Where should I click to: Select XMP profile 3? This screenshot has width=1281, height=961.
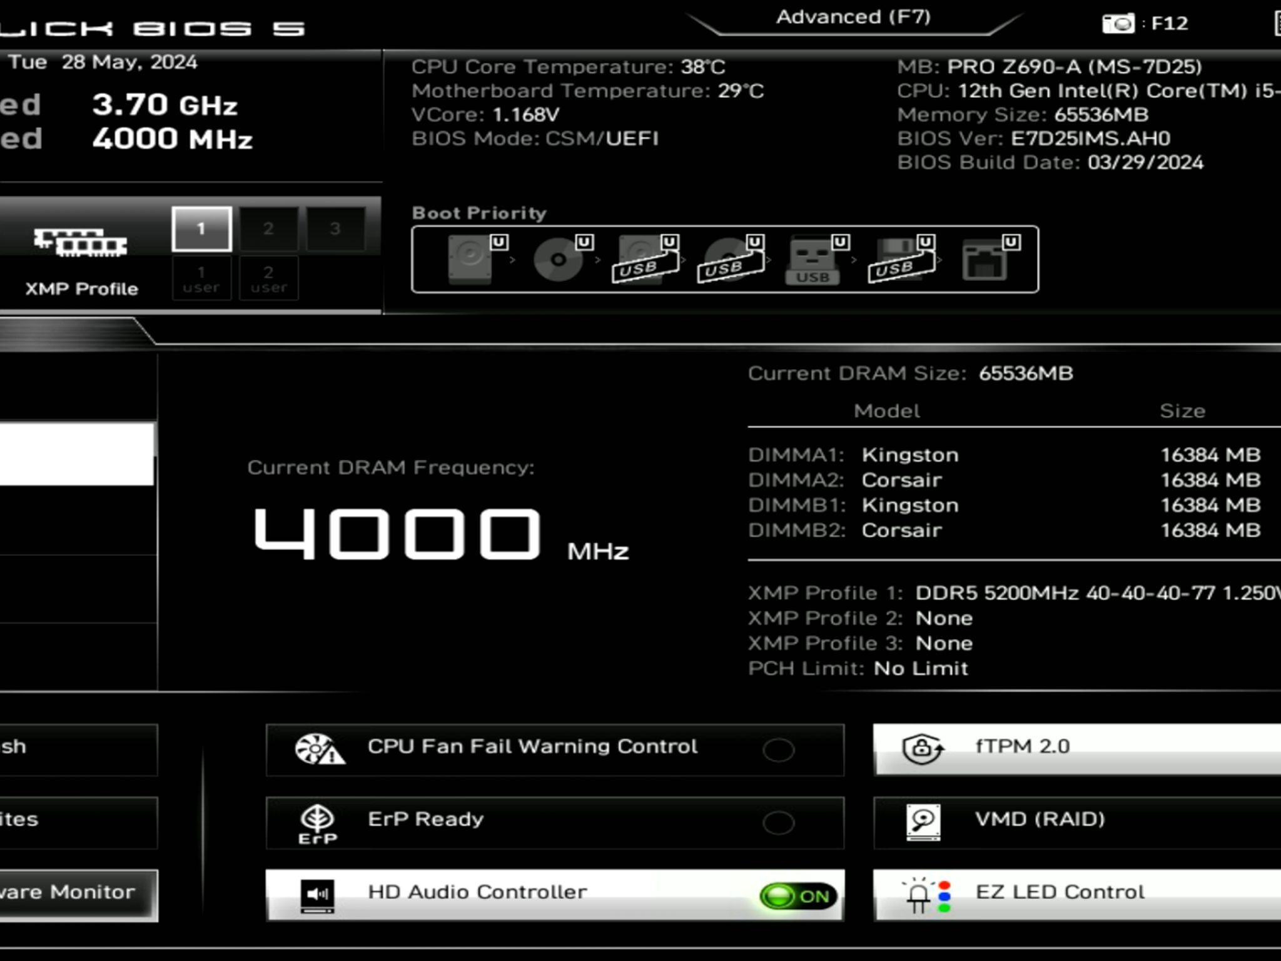335,229
